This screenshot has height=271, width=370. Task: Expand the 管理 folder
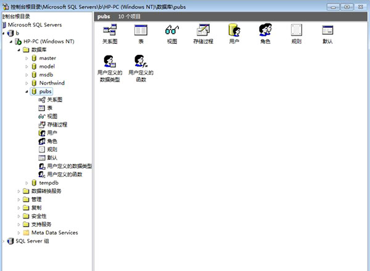click(x=18, y=199)
